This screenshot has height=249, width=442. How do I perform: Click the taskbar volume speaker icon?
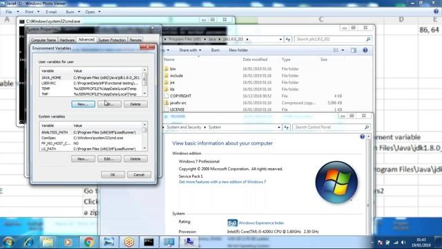tap(403, 243)
